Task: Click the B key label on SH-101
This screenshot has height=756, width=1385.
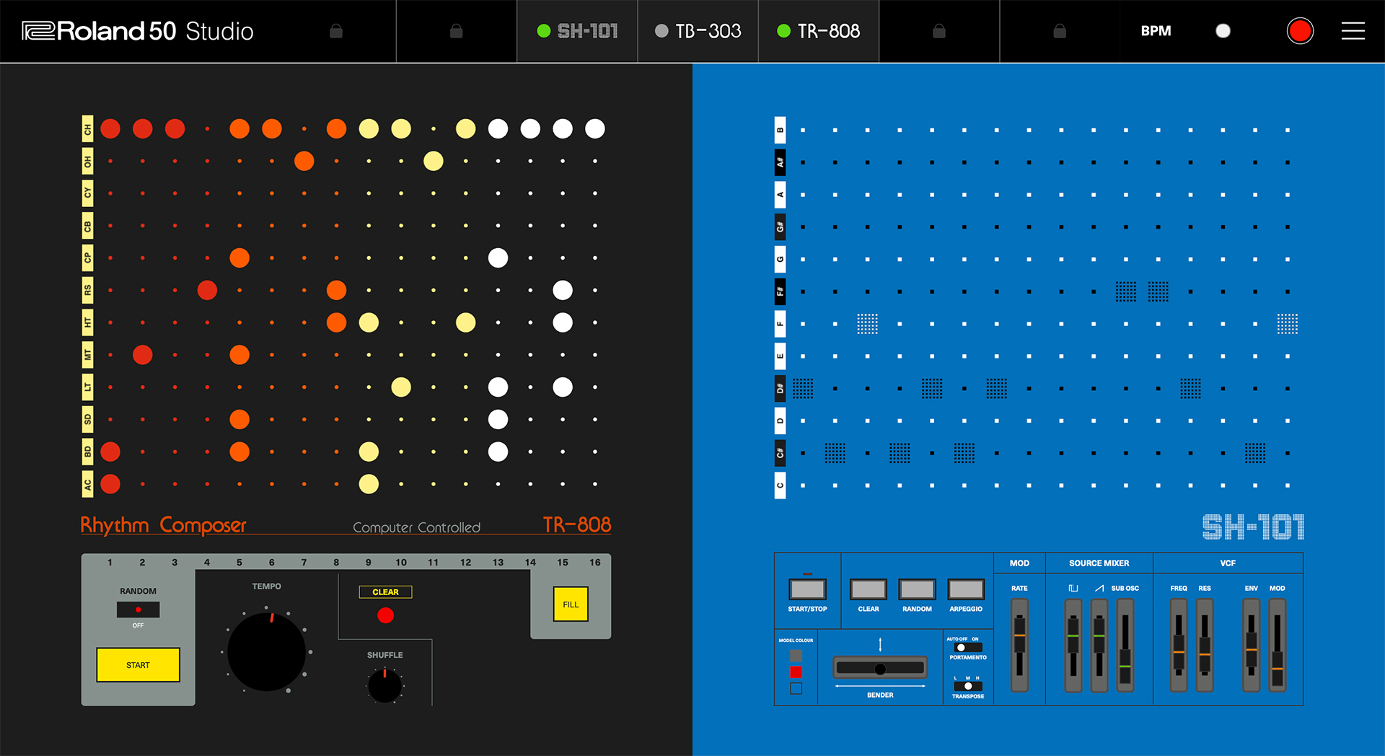Action: click(x=780, y=130)
